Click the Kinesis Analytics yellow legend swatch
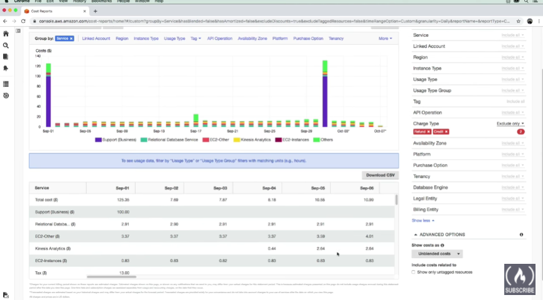Viewport: 543px width, 300px height. (237, 140)
